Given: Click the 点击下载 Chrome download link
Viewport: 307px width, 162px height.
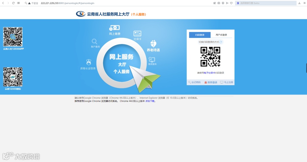Looking at the screenshot, I should (x=150, y=101).
